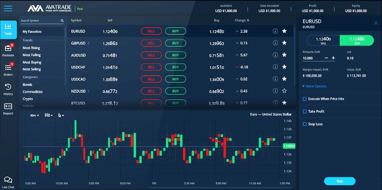Unfavorite EURUSD star
The width and height of the screenshot is (382, 190).
284,31
